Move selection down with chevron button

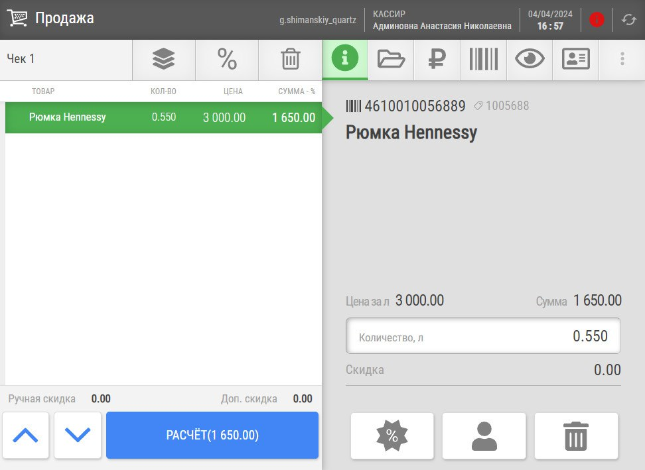[x=78, y=435]
